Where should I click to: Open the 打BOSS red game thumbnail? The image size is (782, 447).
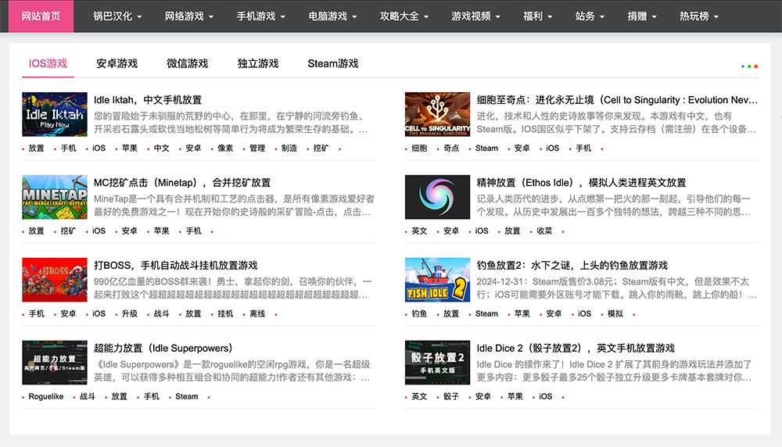(x=55, y=280)
